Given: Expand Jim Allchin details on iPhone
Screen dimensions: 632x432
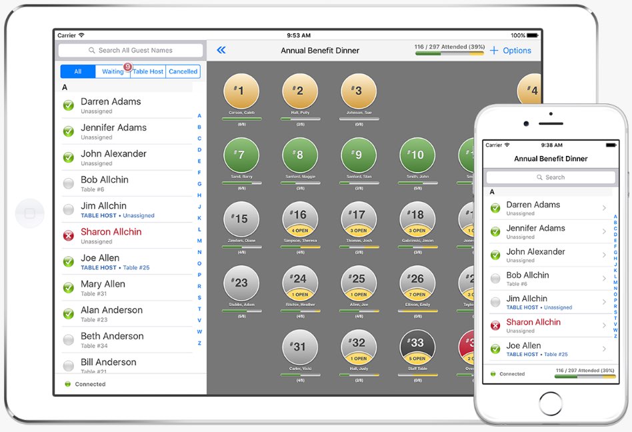Looking at the screenshot, I should click(x=604, y=302).
